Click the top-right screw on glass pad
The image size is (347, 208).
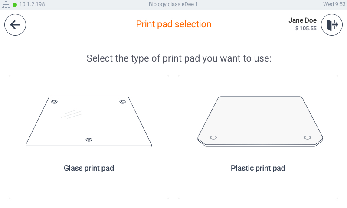tap(123, 102)
